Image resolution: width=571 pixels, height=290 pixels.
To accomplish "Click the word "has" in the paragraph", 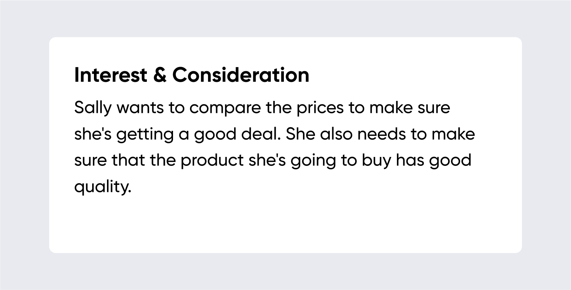I will pos(410,160).
